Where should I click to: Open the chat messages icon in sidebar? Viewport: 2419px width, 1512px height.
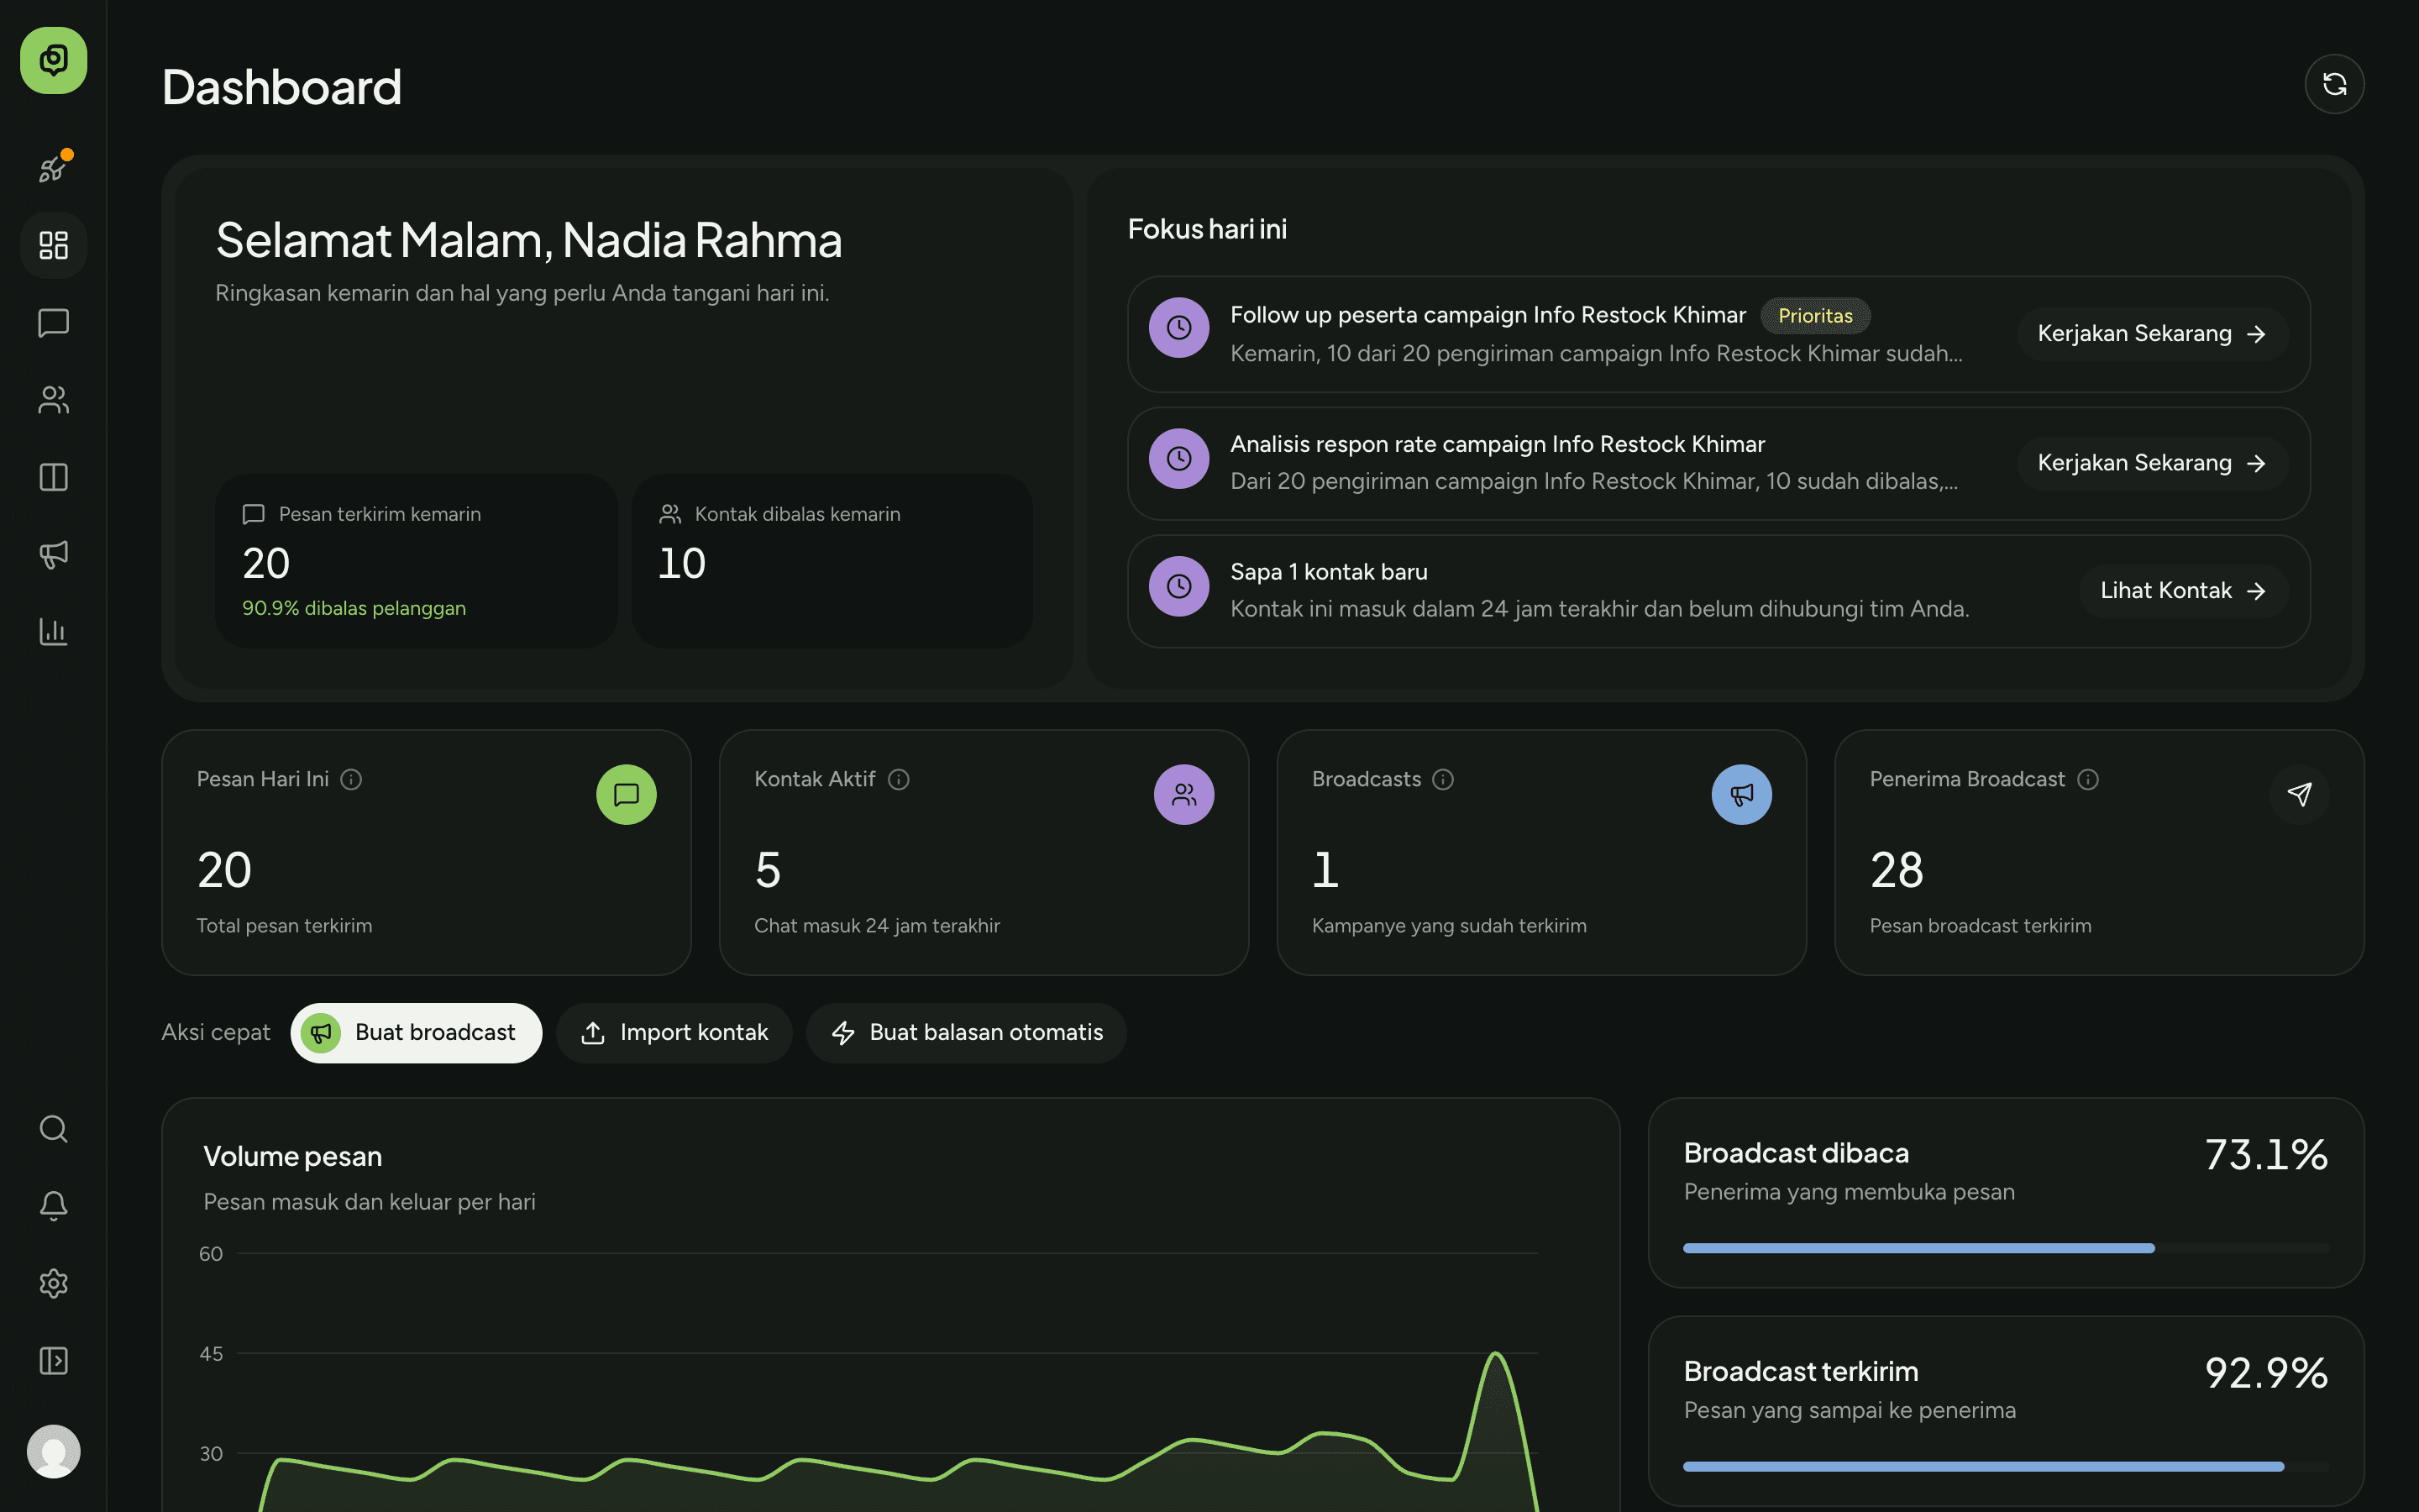(54, 322)
